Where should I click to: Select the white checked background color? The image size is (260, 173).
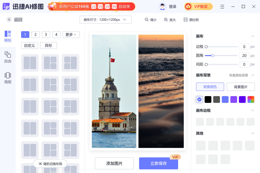[199, 99]
